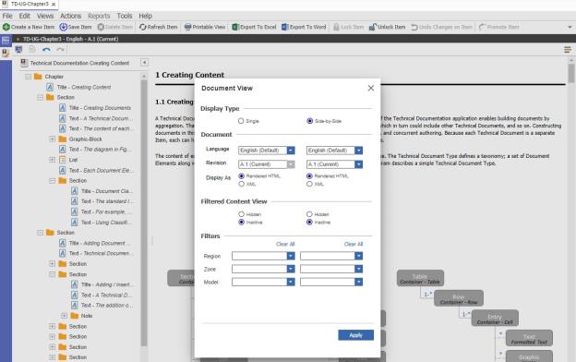Viewport: 576px width, 362px height.
Task: Open the right Model filter dropdown
Action: coord(358,282)
